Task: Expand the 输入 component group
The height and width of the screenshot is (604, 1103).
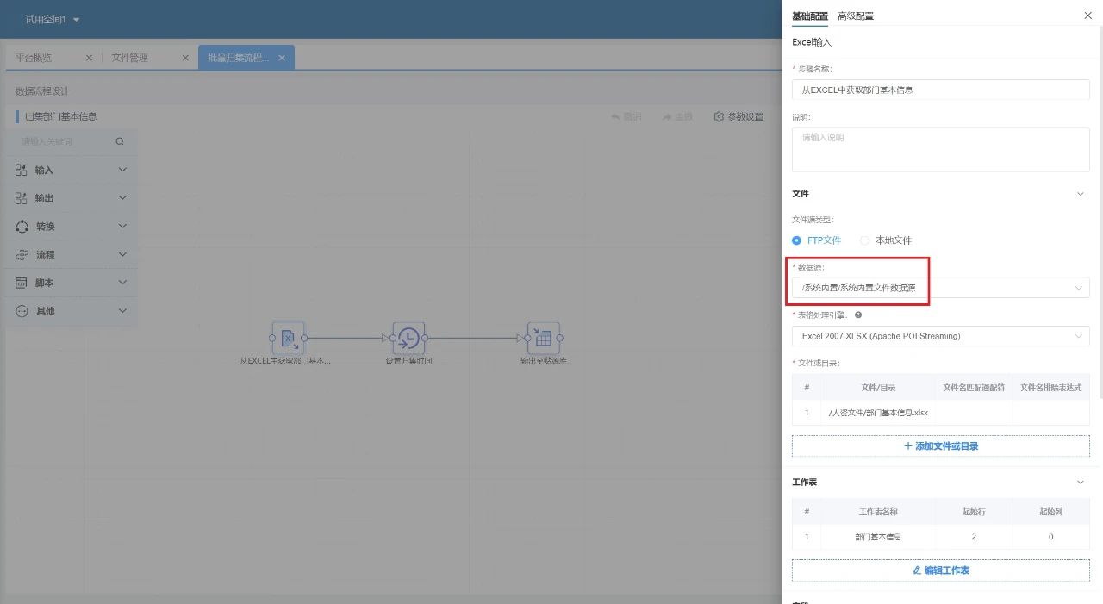Action: coord(122,170)
